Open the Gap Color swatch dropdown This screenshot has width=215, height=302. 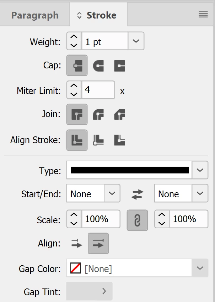(200, 268)
